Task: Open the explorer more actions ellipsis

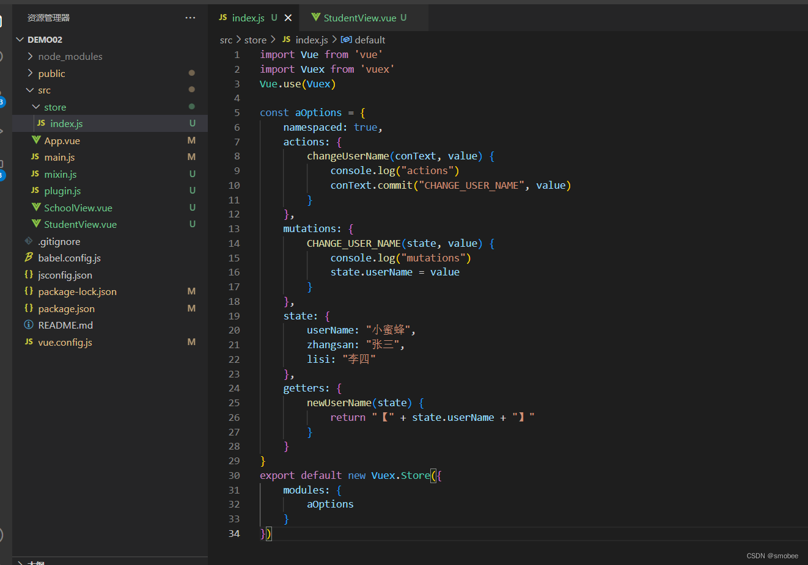Action: 191,18
